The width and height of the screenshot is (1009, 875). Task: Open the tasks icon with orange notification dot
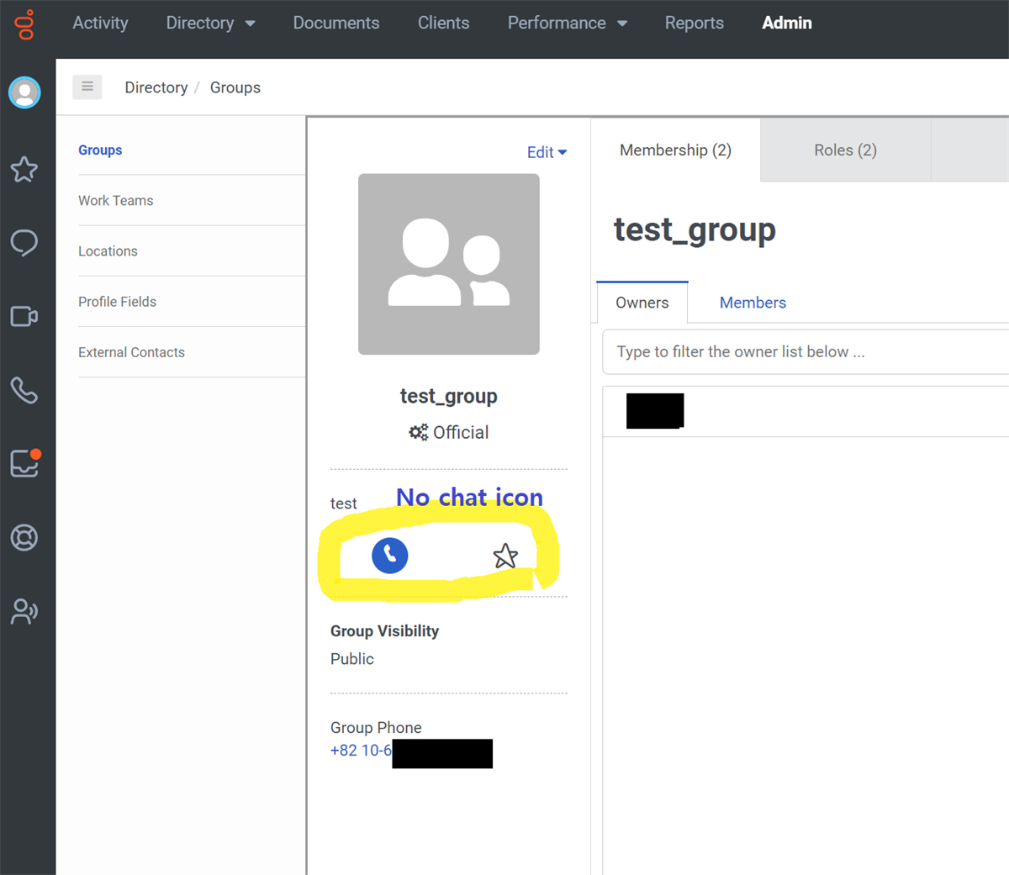click(x=24, y=463)
